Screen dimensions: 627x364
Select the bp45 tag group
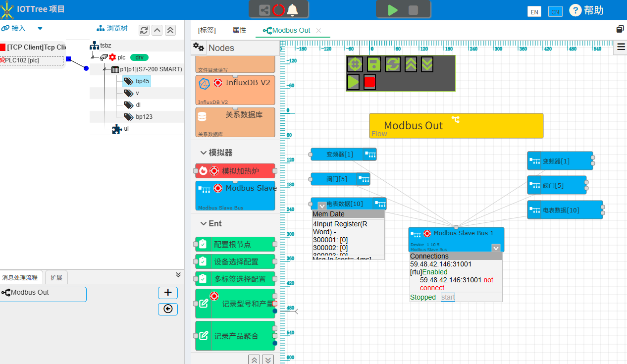point(137,81)
